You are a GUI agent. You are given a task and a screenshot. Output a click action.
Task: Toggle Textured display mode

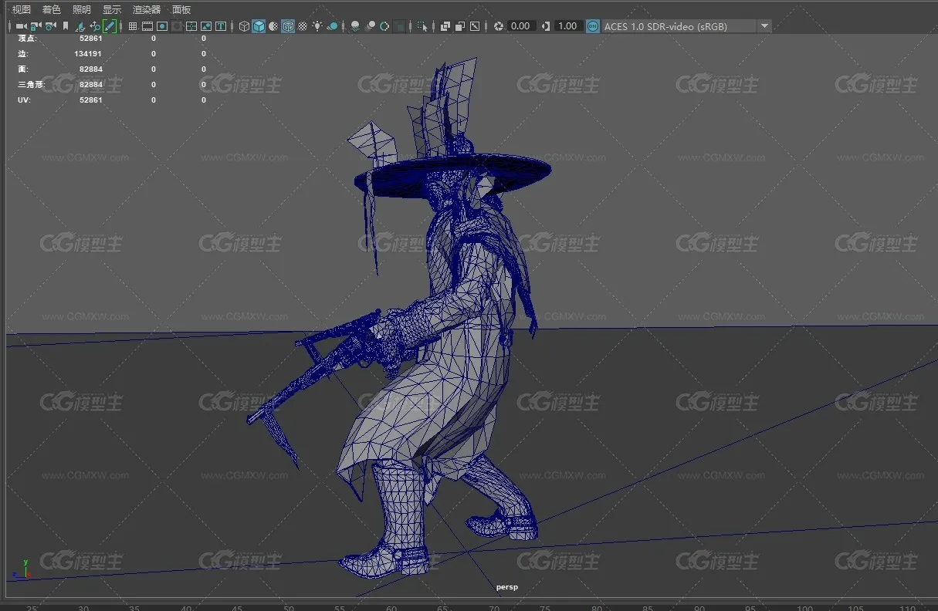(x=303, y=26)
